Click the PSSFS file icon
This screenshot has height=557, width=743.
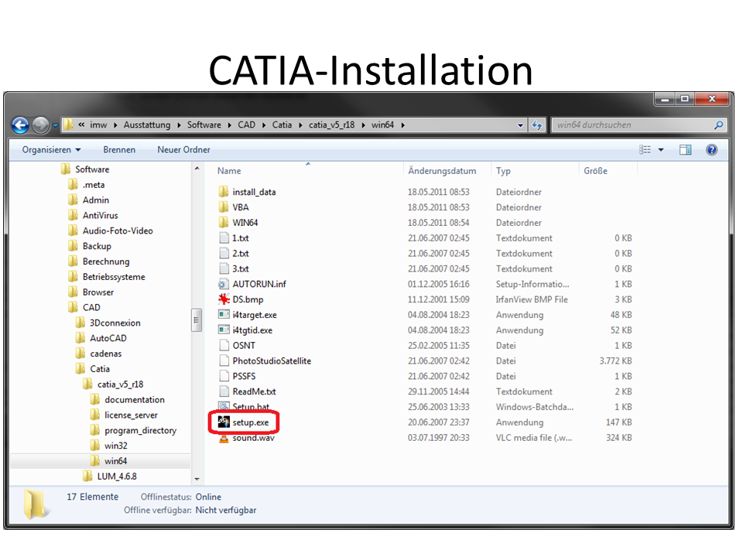click(x=224, y=376)
